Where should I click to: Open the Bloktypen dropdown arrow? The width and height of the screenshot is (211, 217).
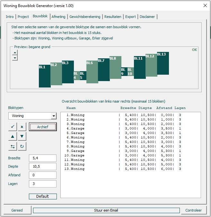tap(54, 116)
